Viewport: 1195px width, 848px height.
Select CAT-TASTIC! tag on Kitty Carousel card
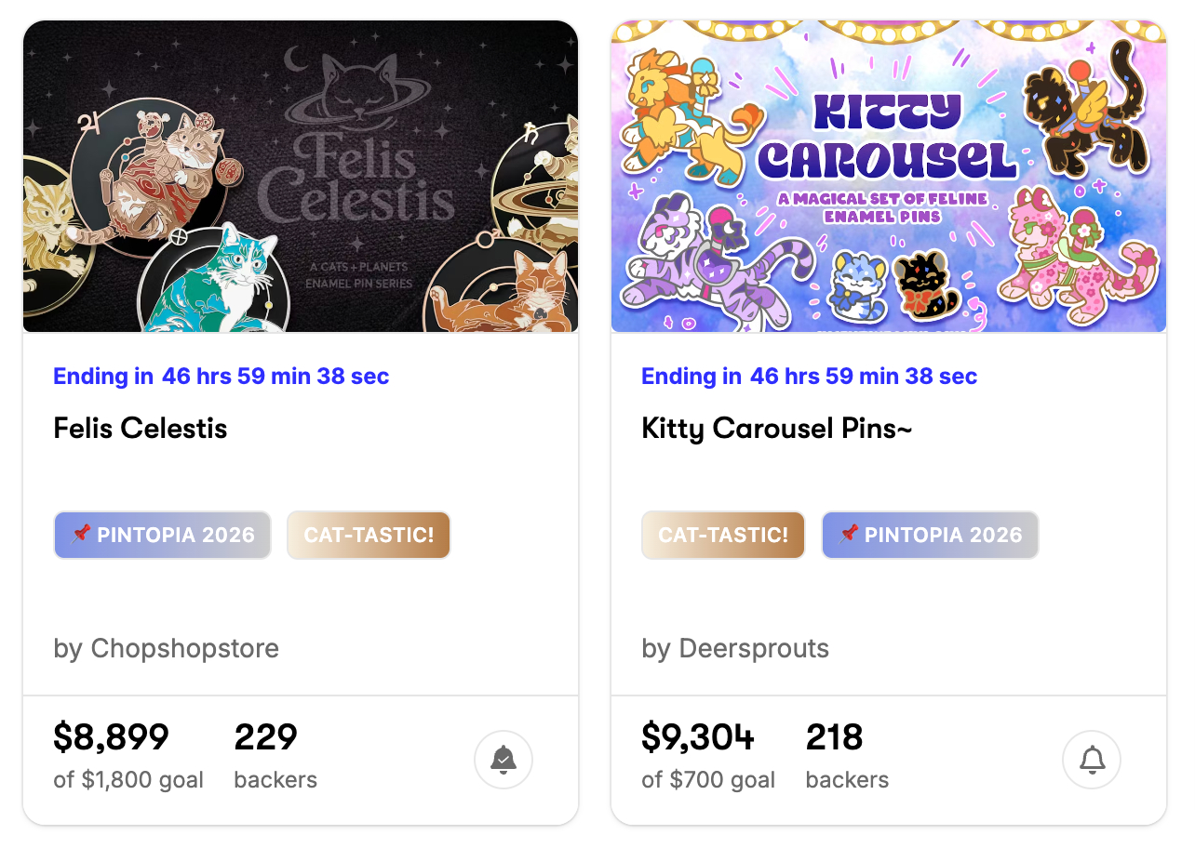(723, 535)
